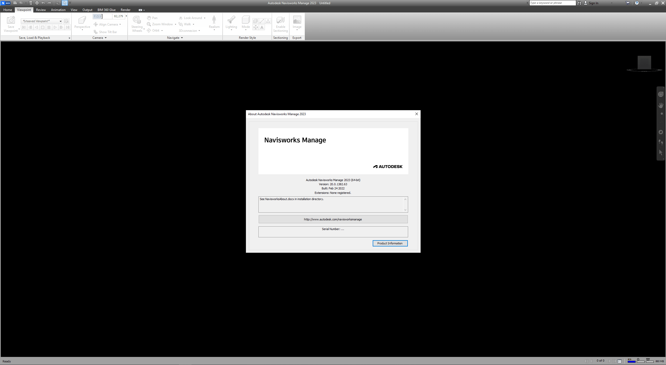
Task: Focus the keyword search box
Action: click(x=553, y=3)
